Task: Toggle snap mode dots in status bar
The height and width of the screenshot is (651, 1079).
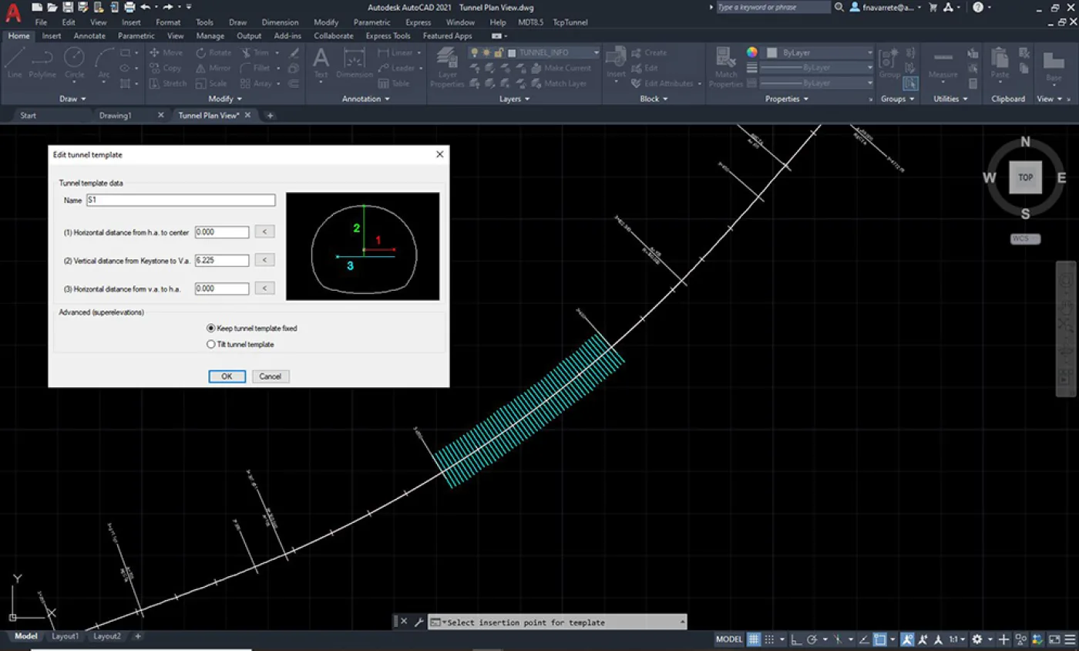Action: coord(769,639)
